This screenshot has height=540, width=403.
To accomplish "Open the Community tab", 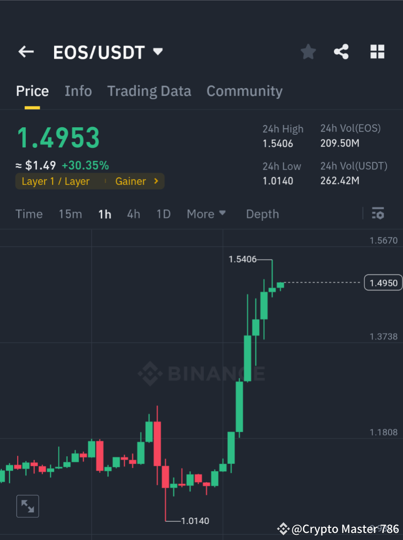I will (x=244, y=91).
